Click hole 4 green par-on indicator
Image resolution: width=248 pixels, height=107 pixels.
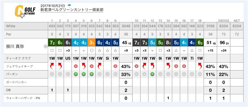click(76, 74)
